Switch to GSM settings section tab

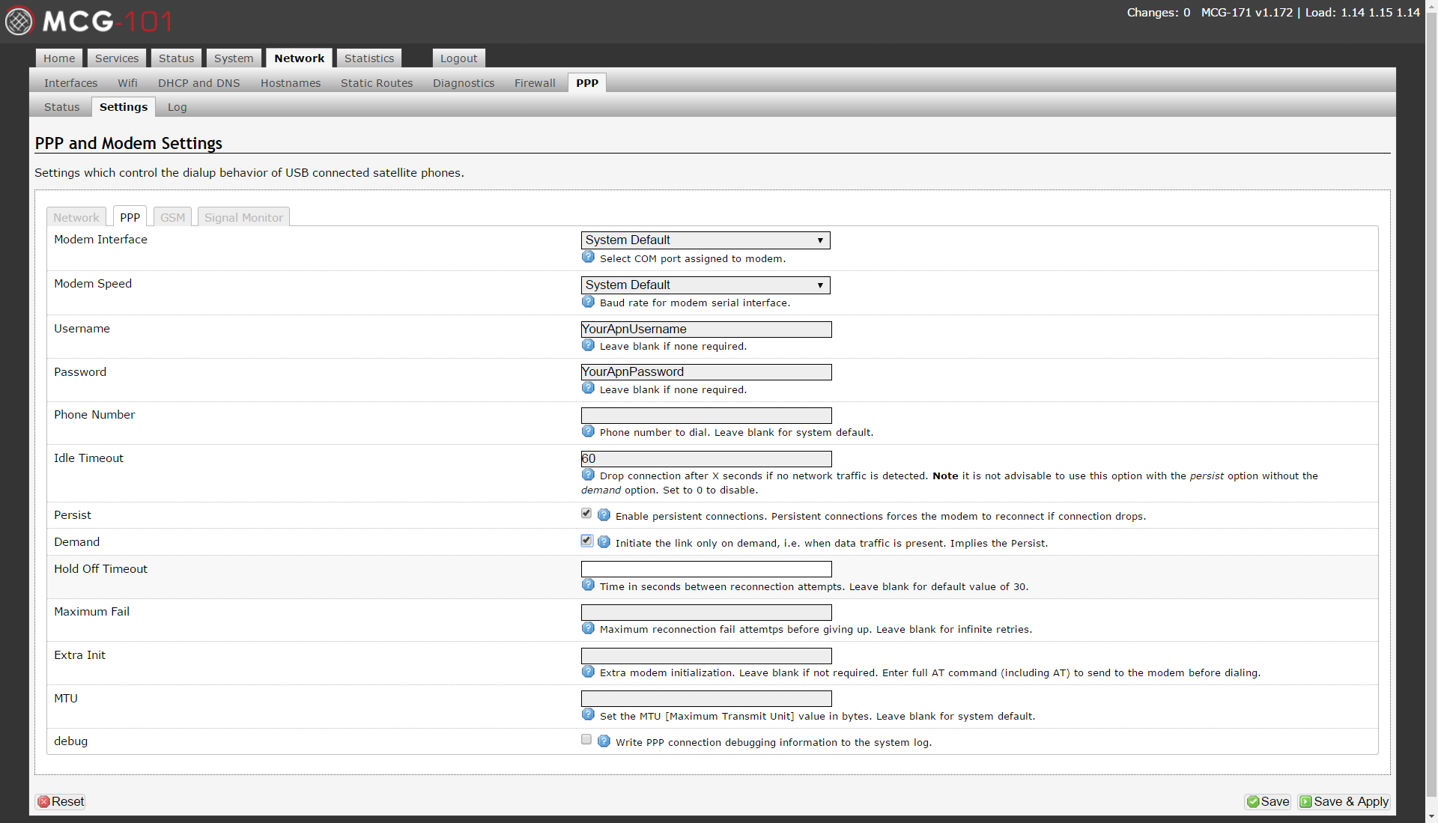(x=172, y=217)
